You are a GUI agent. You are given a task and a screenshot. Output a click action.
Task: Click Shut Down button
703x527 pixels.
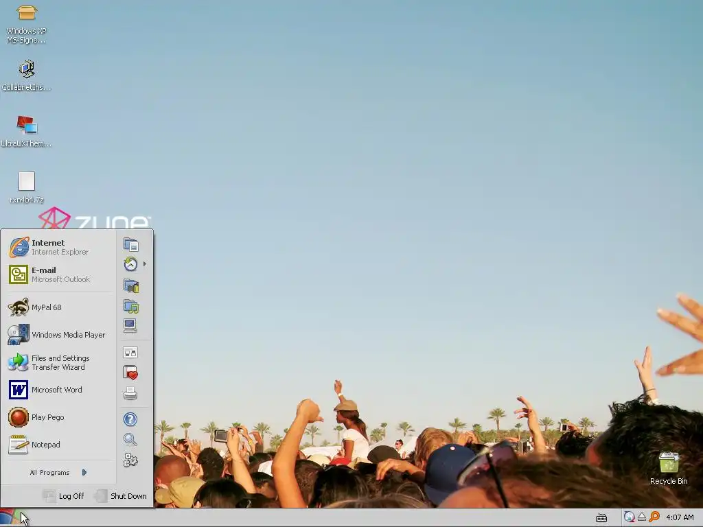pos(121,496)
